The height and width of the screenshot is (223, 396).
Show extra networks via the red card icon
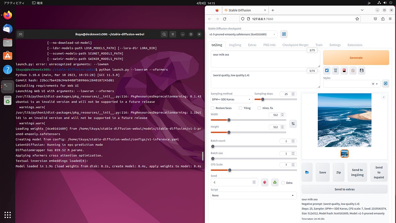click(x=344, y=70)
